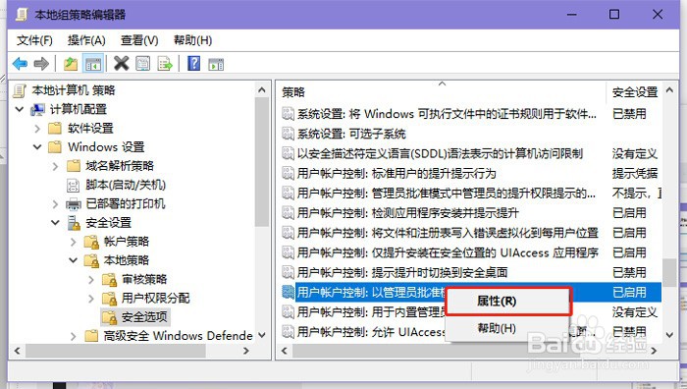Click the Delete X toolbar icon
This screenshot has height=389, width=687.
(122, 64)
